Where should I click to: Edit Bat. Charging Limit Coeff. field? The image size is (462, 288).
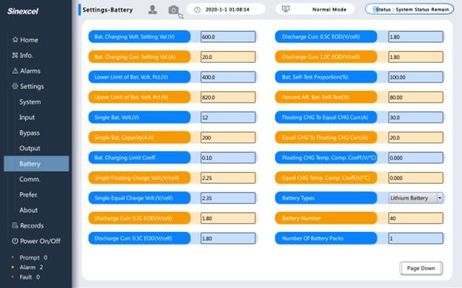[228, 157]
